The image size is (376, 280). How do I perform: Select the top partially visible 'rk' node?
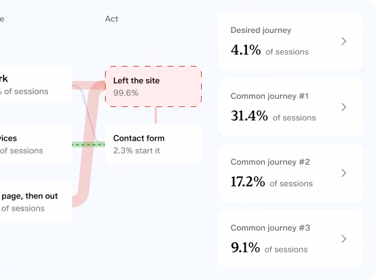36,84
